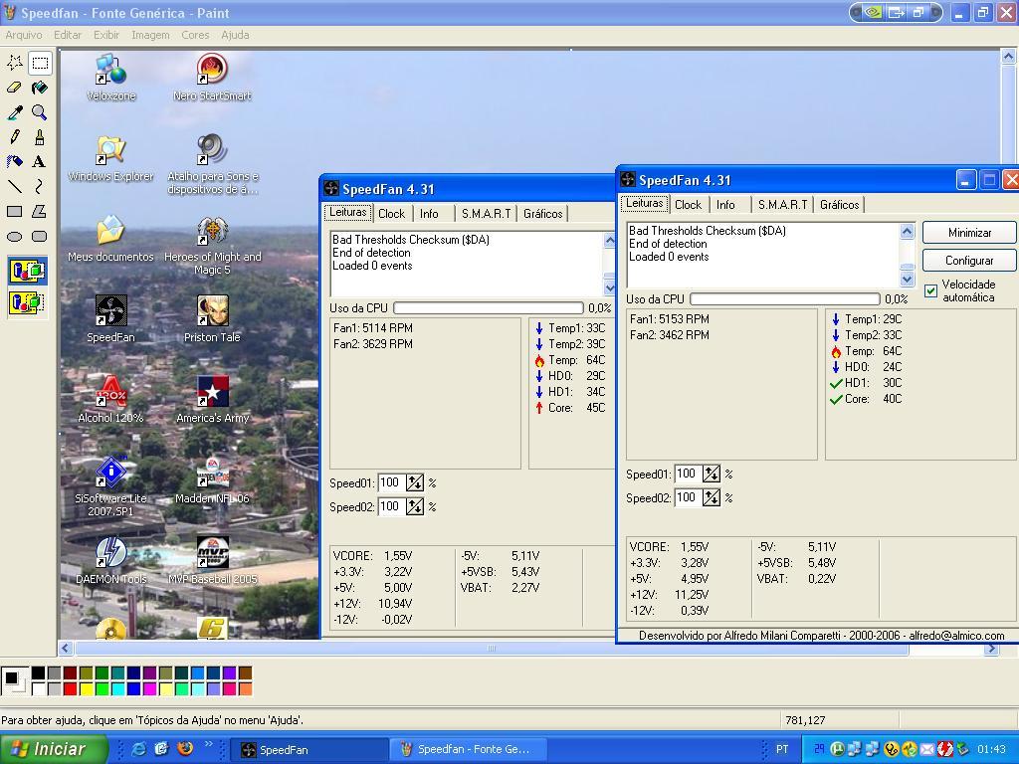Pick the Rectangle shape tool
The image size is (1019, 764).
point(14,211)
